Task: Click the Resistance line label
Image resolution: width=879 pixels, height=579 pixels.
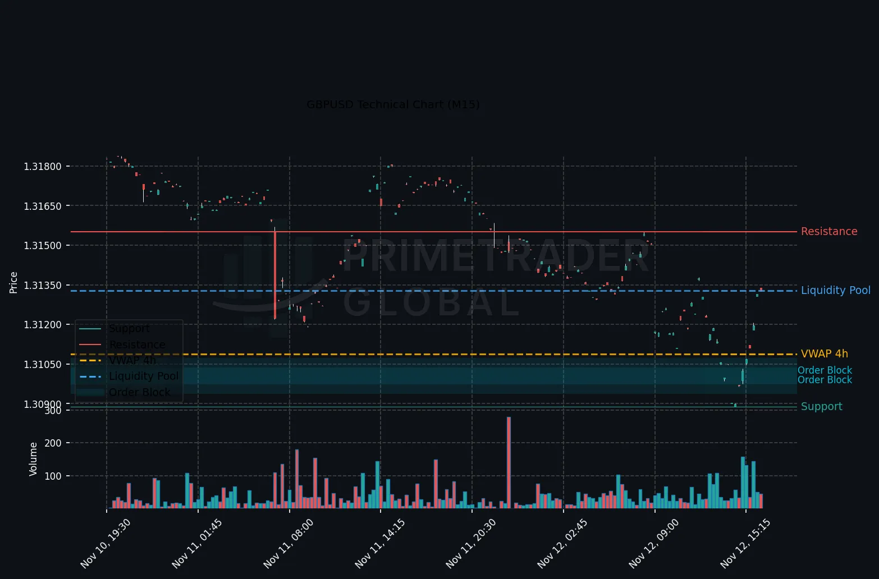Action: pyautogui.click(x=829, y=232)
